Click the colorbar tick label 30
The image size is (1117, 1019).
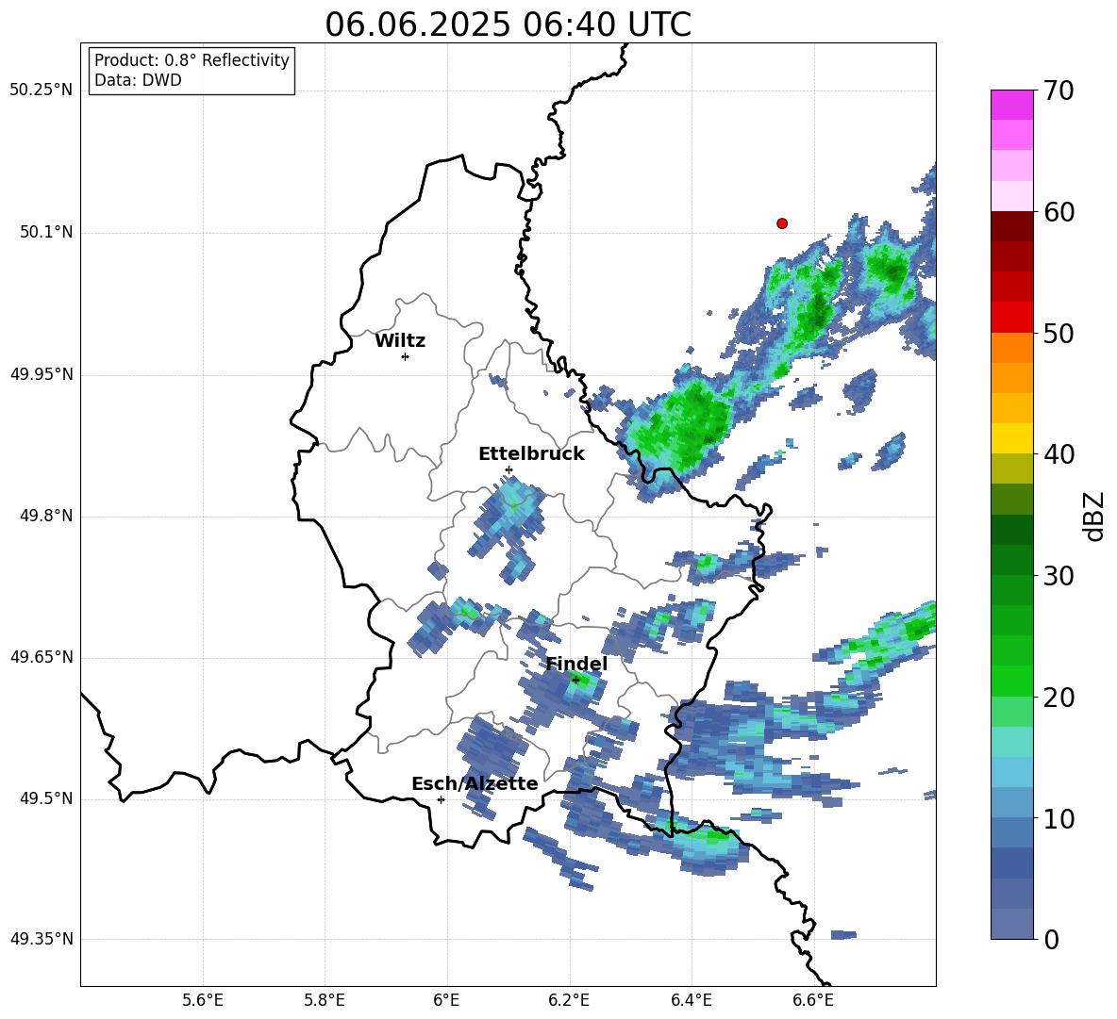point(1059,576)
